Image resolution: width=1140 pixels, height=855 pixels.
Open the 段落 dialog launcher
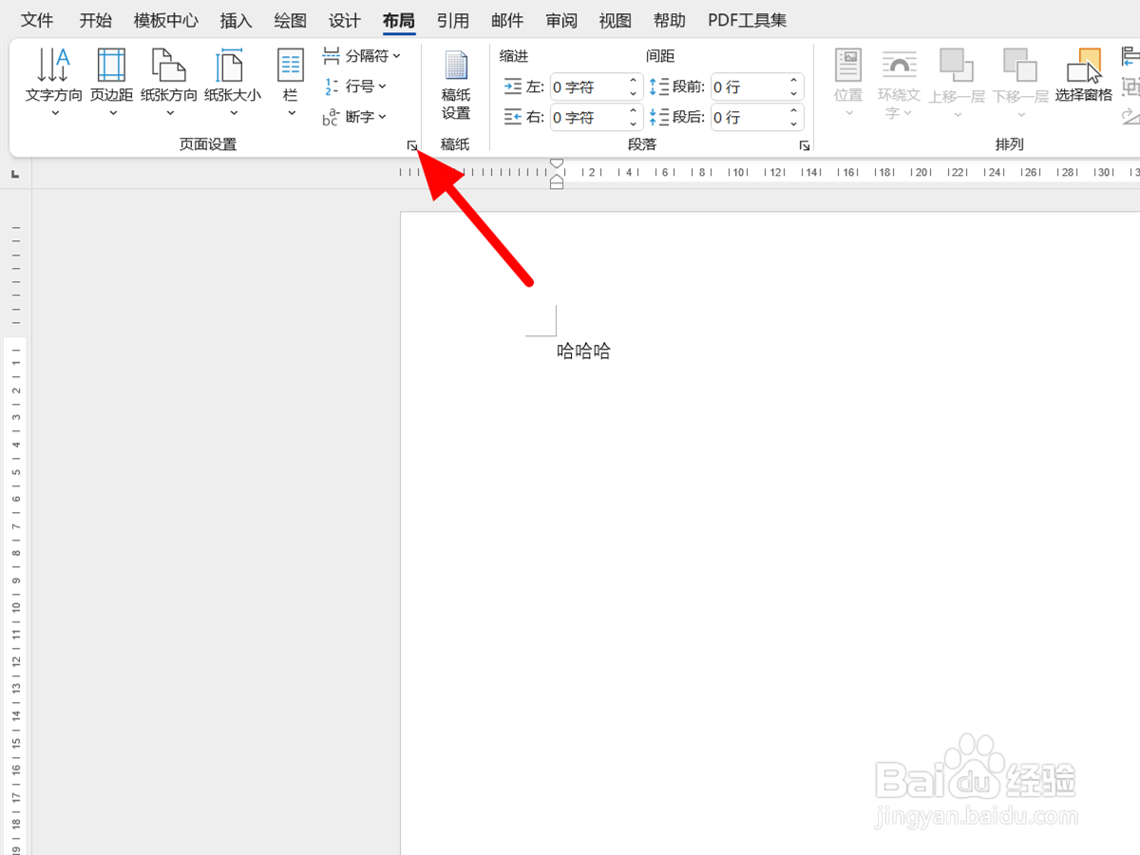point(804,144)
